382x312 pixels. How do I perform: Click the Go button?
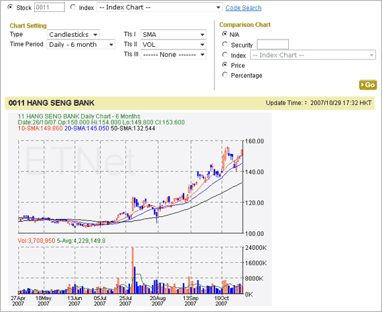[x=368, y=85]
